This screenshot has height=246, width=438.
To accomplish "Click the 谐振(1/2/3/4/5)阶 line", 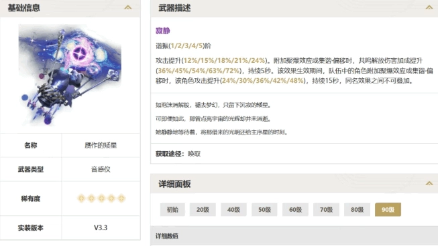I will click(x=183, y=45).
